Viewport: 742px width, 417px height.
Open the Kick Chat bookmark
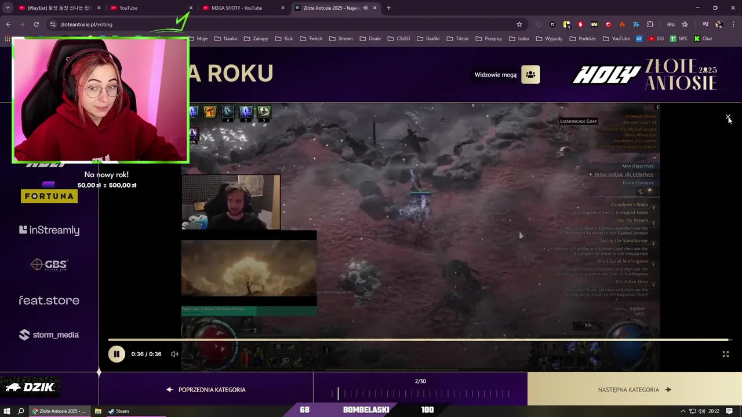point(703,39)
